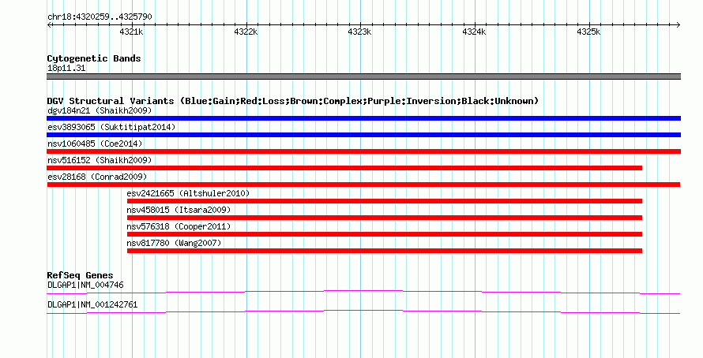This screenshot has width=703, height=358.
Task: Select the red loss bar under nsv516152
Action: (344, 168)
